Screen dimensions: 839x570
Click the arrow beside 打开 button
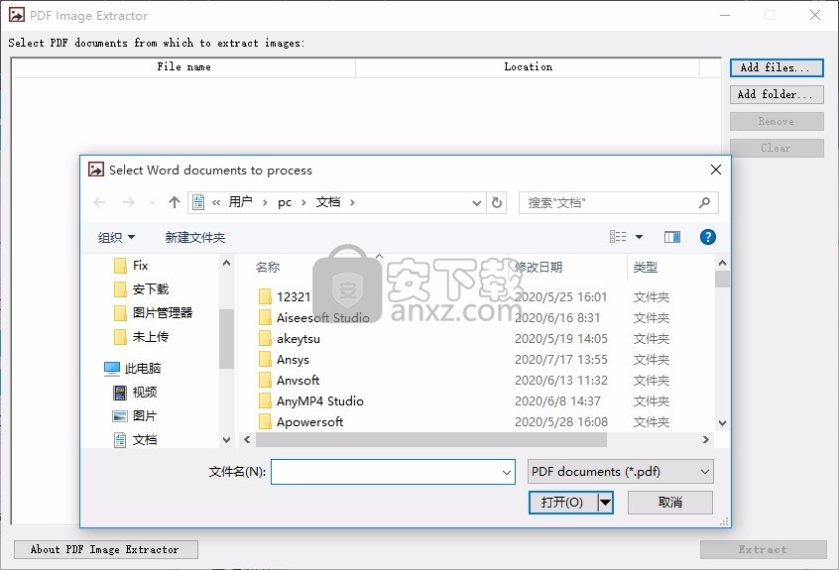605,502
